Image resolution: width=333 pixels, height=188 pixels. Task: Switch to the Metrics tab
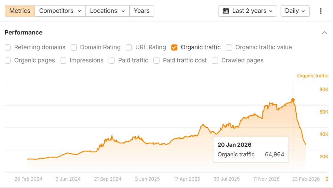click(x=19, y=11)
